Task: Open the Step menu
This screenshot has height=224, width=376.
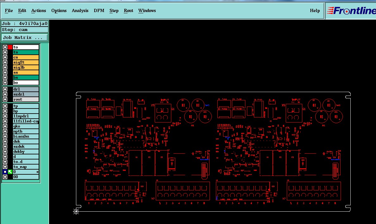Action: (114, 10)
